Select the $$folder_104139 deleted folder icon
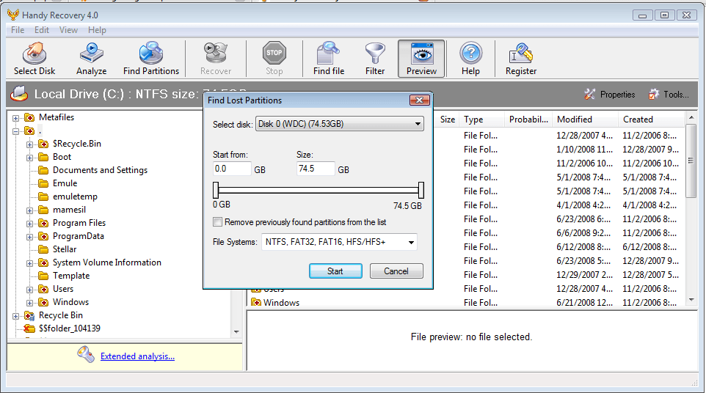This screenshot has height=393, width=706. (x=29, y=328)
